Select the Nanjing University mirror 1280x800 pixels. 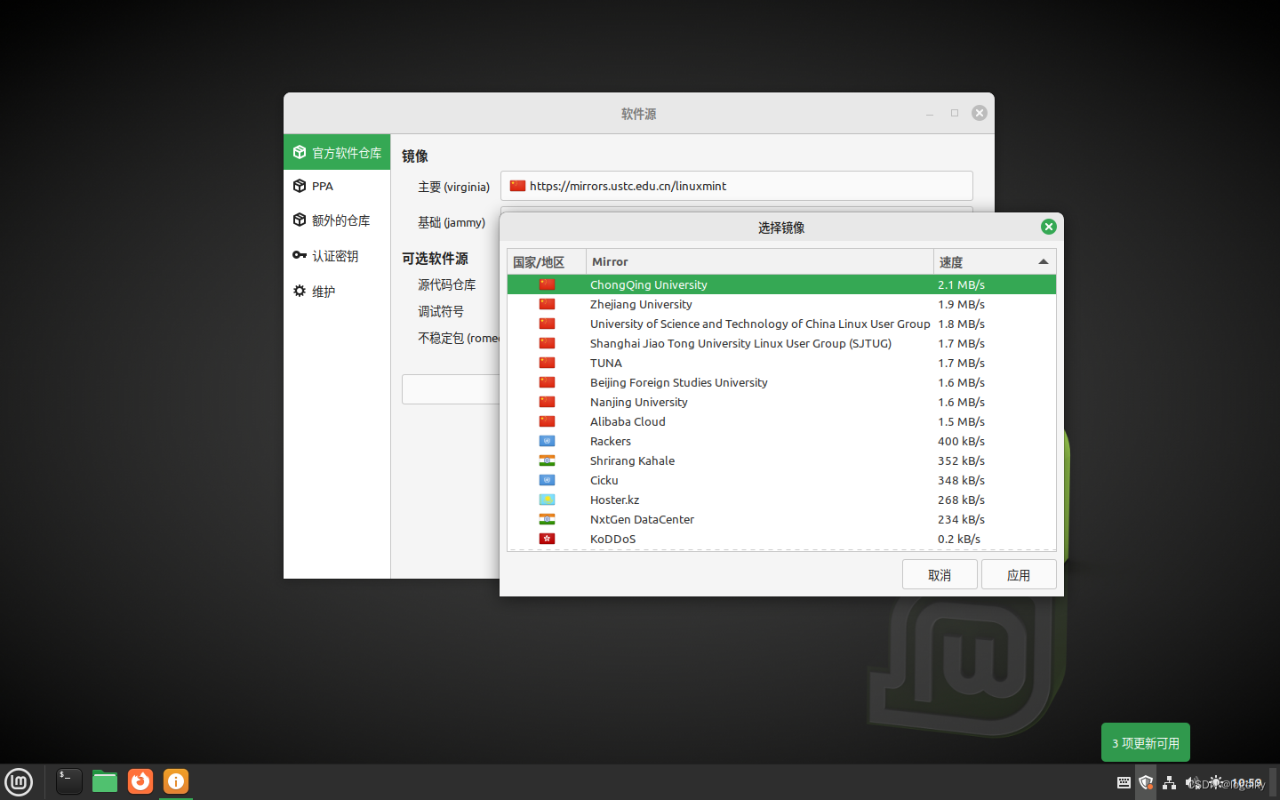781,402
